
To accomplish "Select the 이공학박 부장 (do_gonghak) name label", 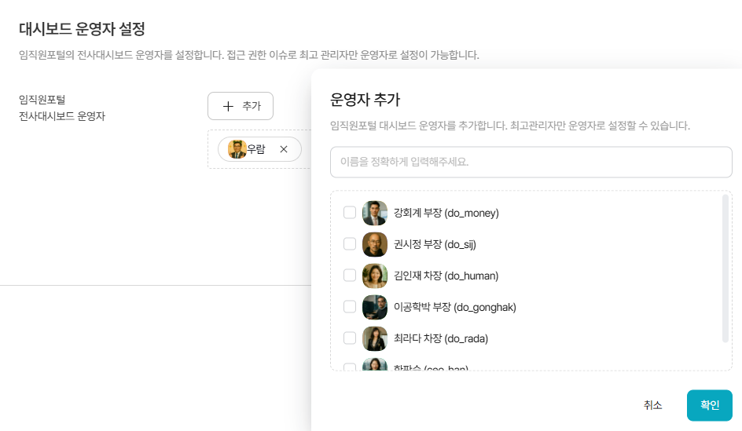I will tap(454, 307).
